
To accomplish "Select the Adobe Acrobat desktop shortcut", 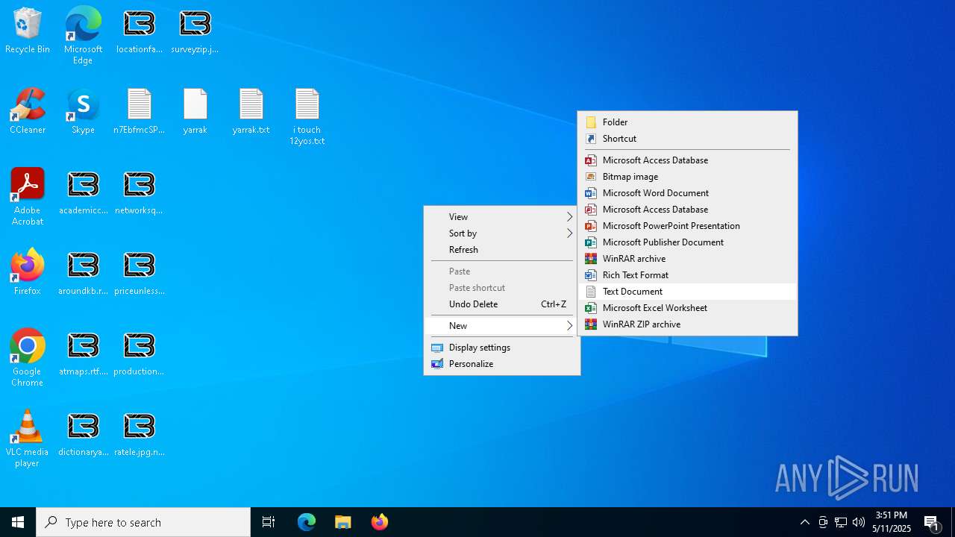I will tap(28, 197).
